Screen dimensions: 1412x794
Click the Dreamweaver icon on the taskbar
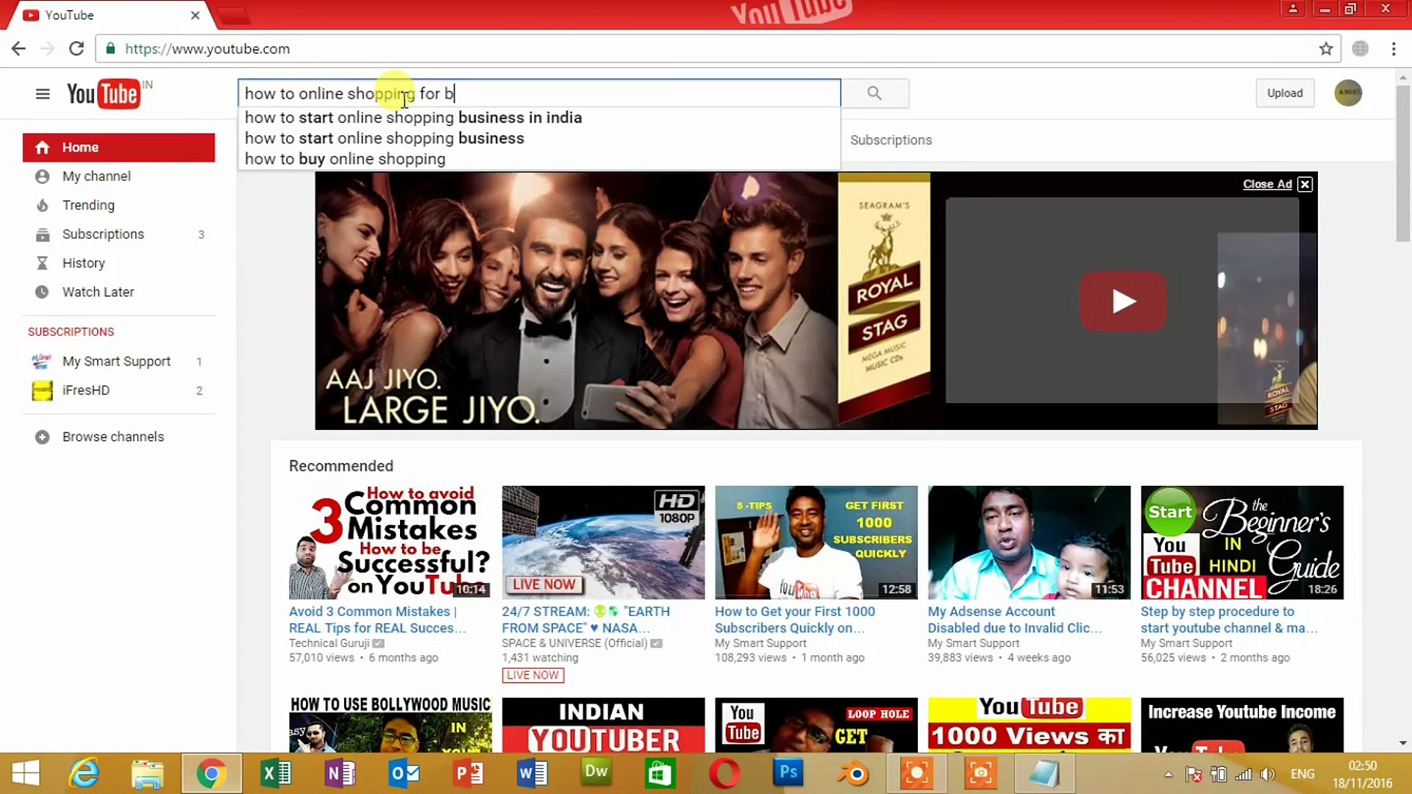click(595, 773)
